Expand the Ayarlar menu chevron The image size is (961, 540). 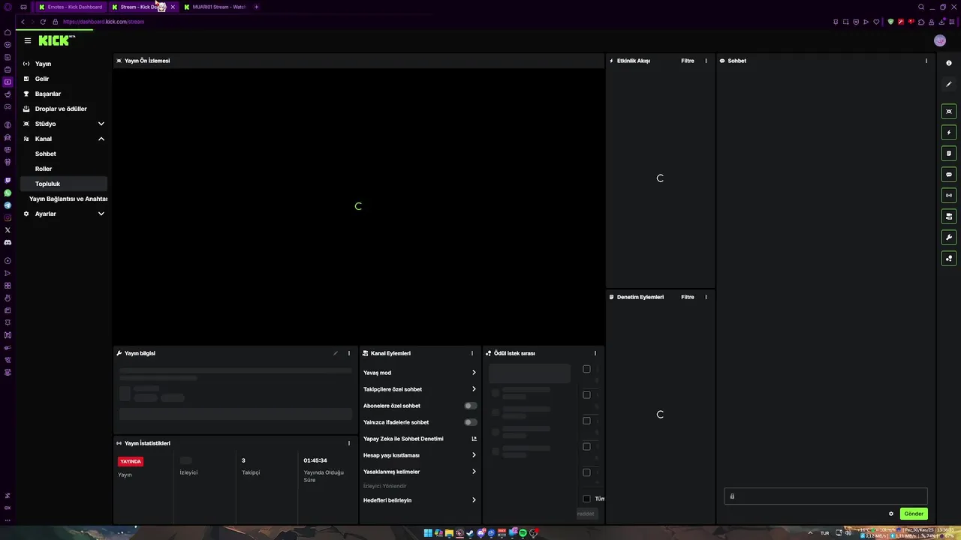click(101, 214)
